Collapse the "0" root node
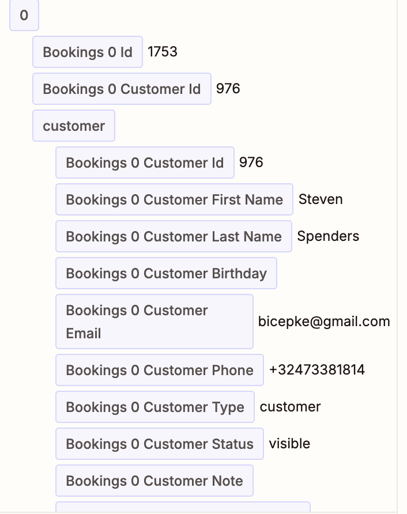Screen dimensions: 407x514 point(24,16)
